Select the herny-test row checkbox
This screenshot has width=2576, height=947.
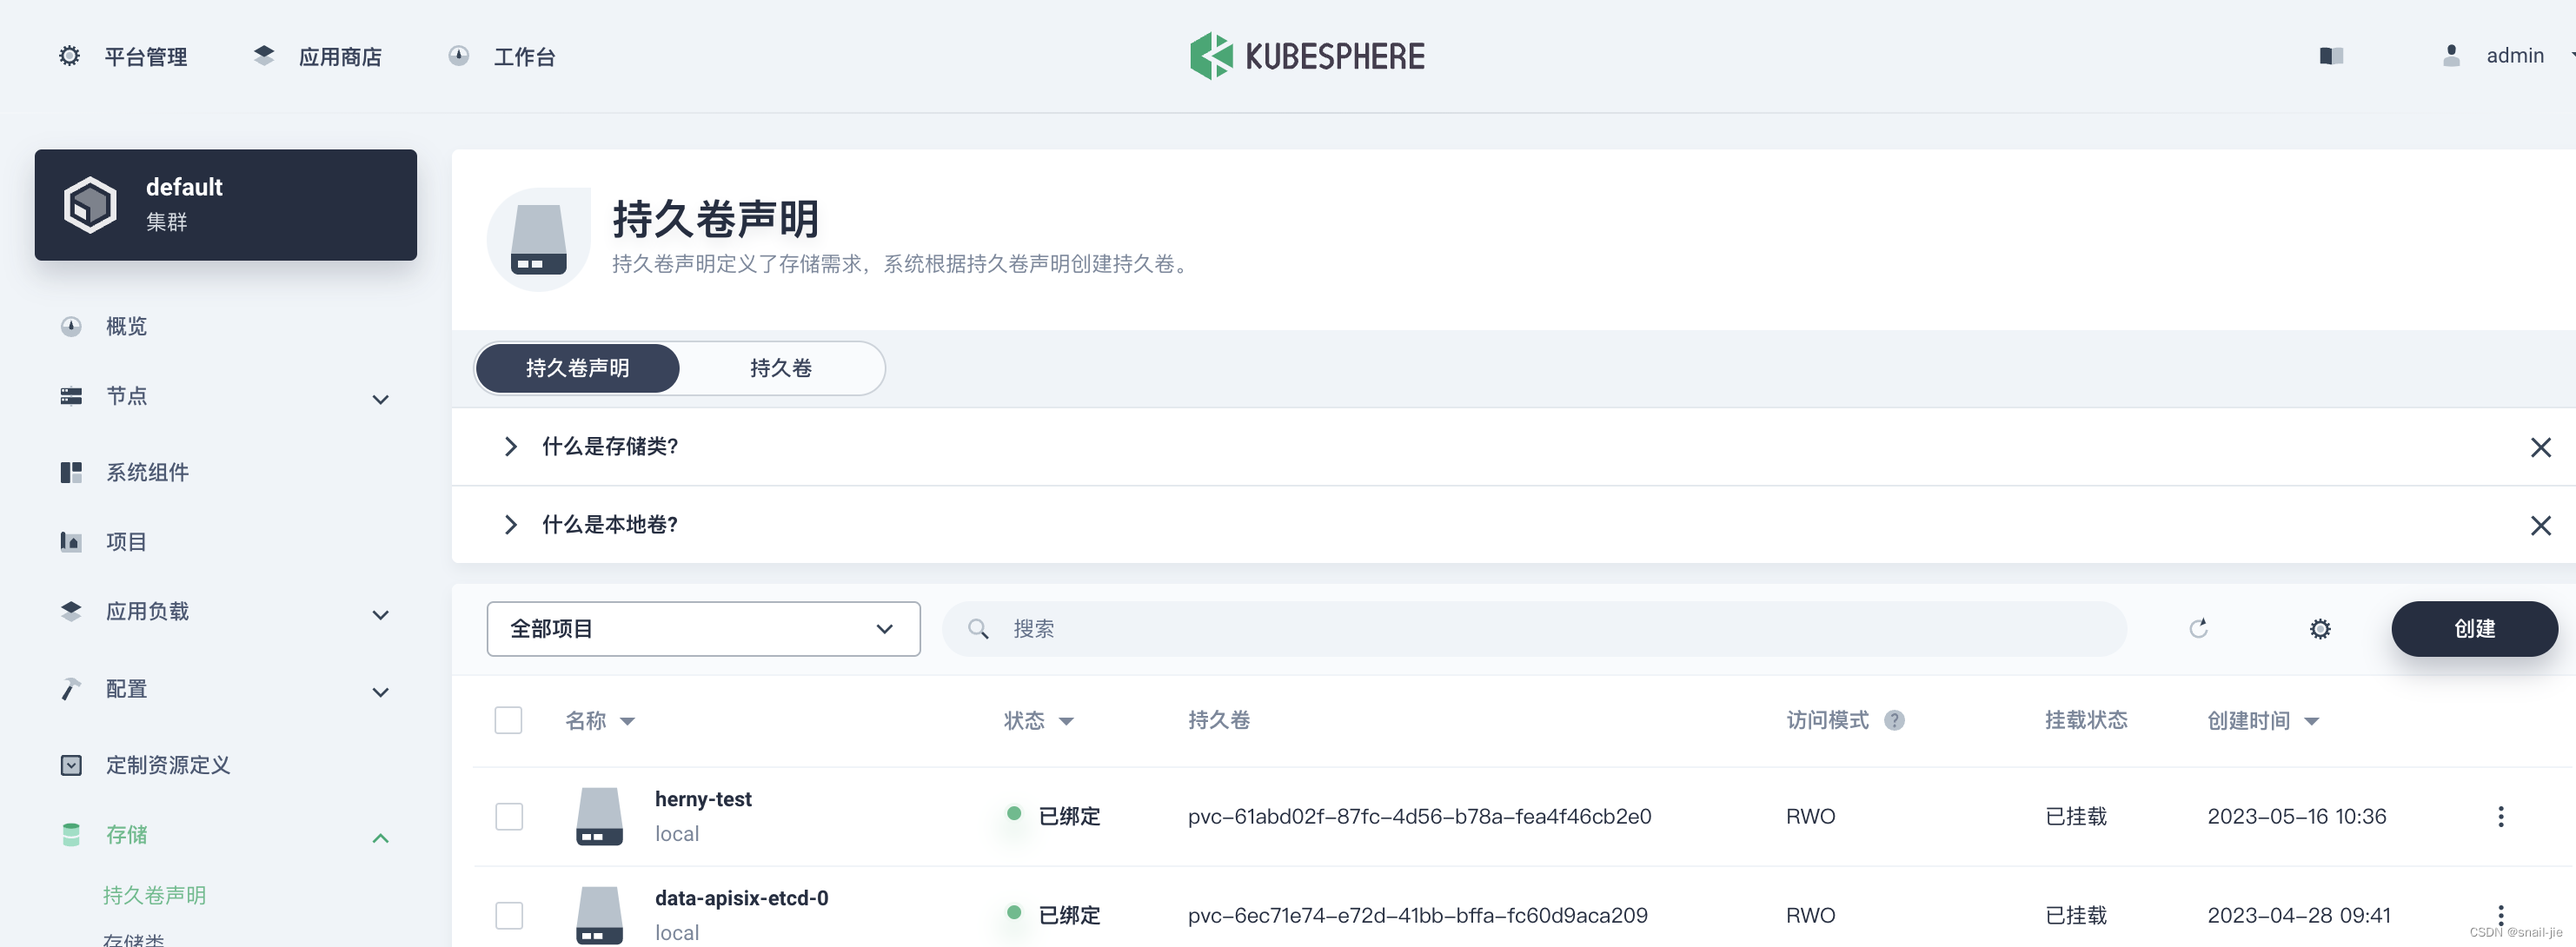click(509, 817)
